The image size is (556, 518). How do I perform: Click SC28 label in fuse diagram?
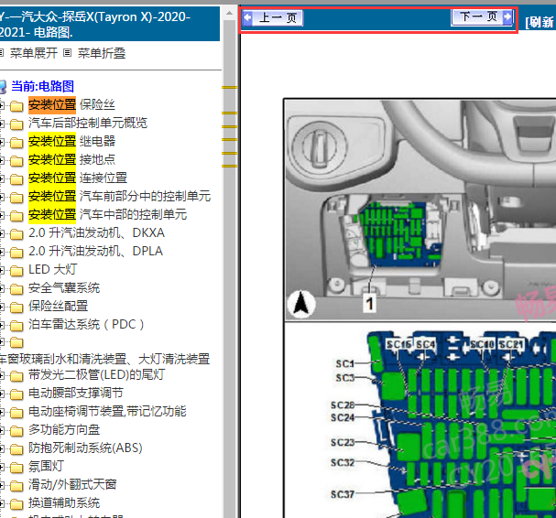343,405
